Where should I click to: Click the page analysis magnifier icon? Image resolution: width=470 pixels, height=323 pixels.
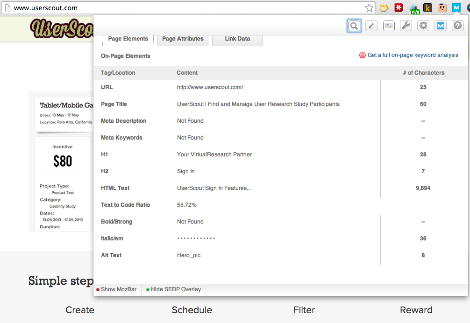pyautogui.click(x=354, y=26)
